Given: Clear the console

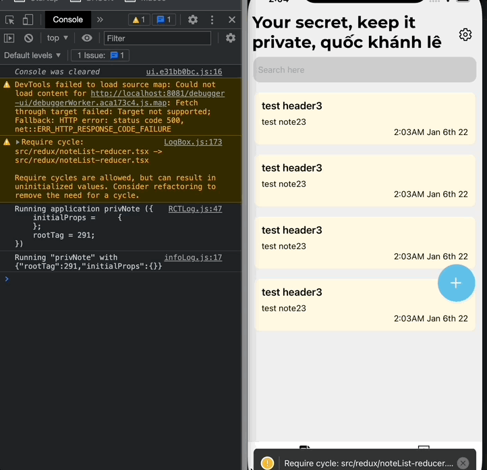Looking at the screenshot, I should pyautogui.click(x=28, y=38).
